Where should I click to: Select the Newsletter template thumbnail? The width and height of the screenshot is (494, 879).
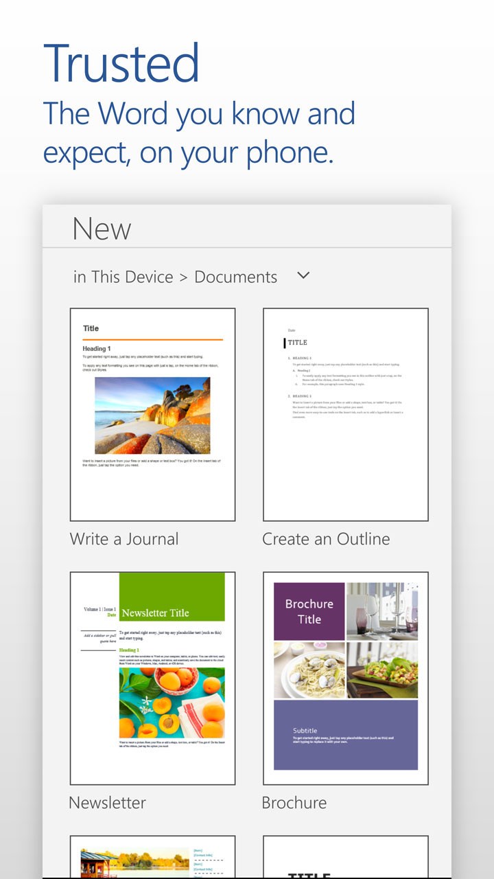(x=152, y=678)
